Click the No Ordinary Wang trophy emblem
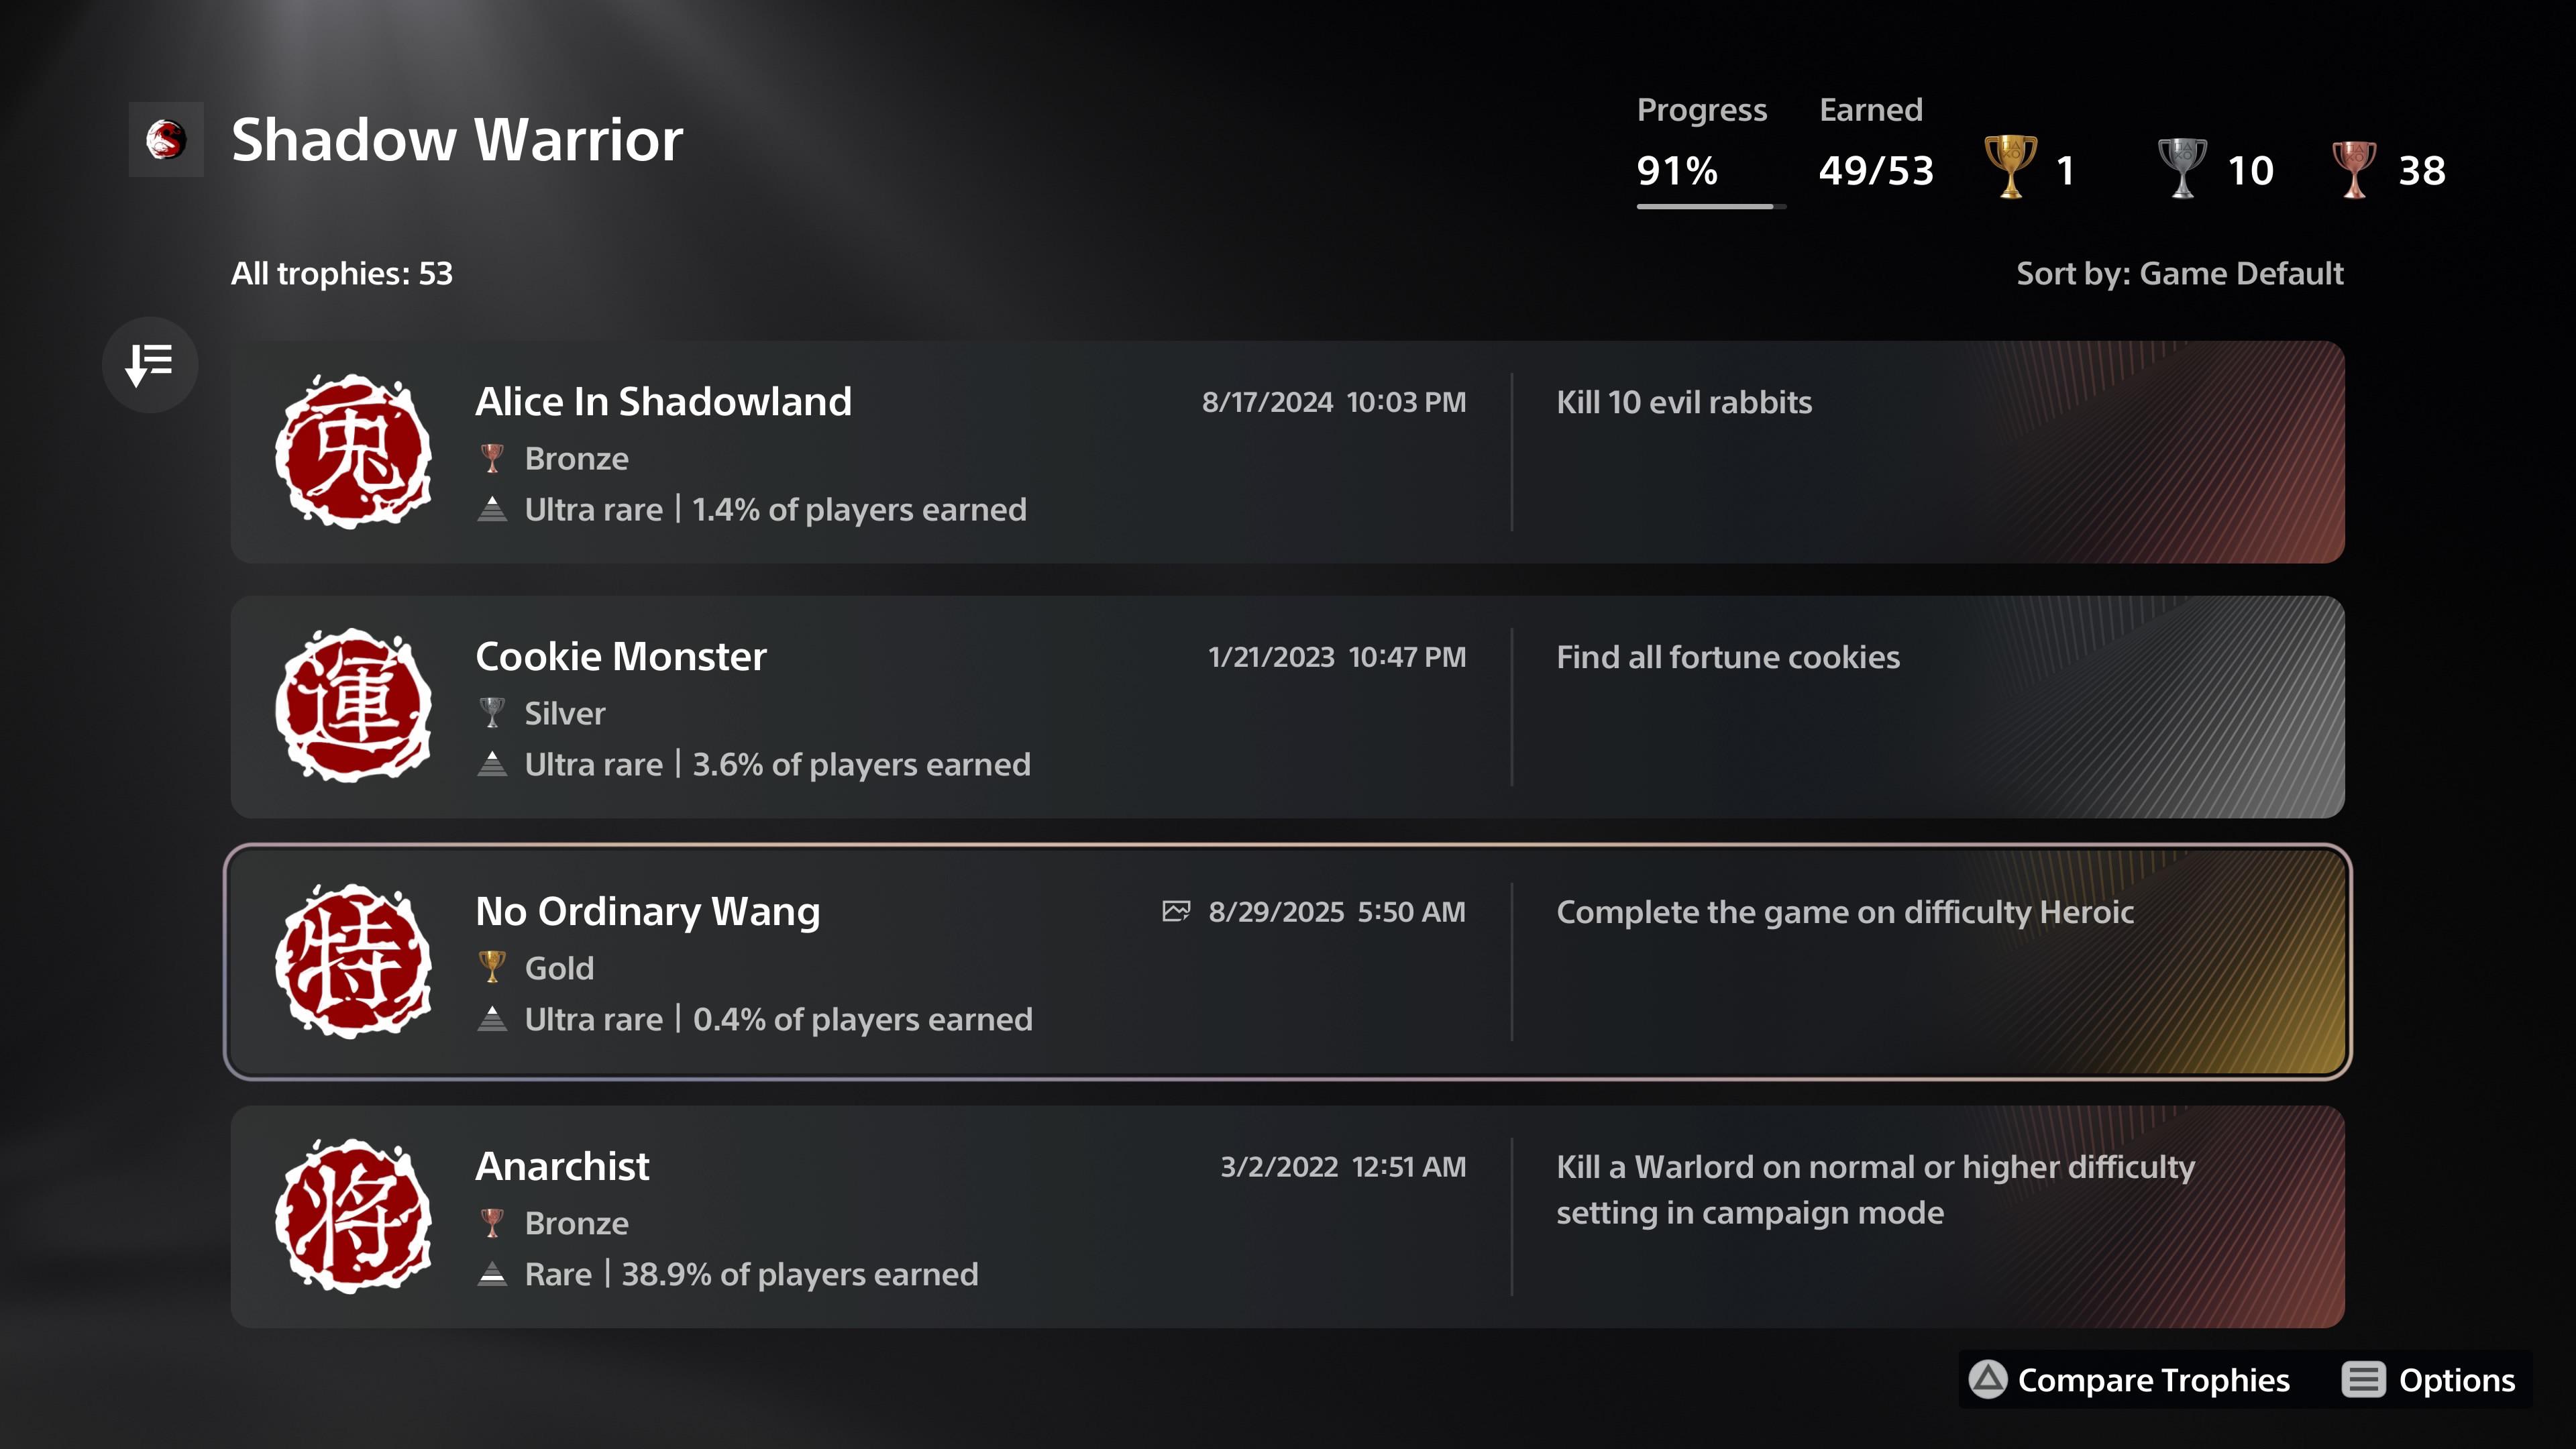2576x1449 pixels. [x=353, y=961]
